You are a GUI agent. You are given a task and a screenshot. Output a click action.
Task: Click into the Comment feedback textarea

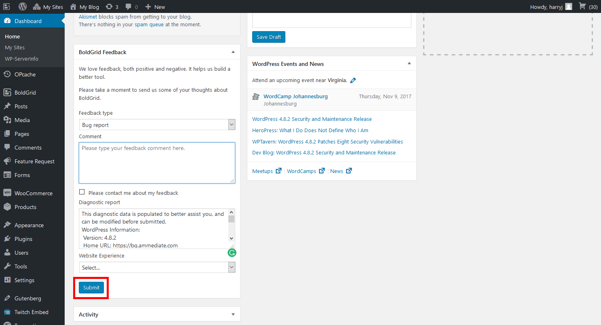tap(157, 163)
